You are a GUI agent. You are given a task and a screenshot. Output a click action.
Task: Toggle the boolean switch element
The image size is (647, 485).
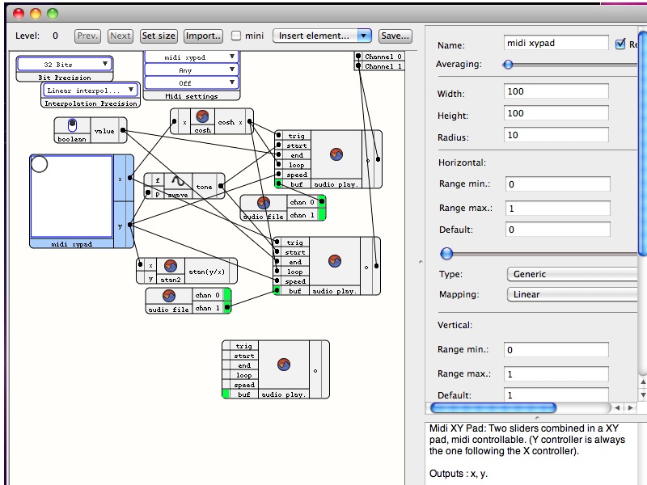tap(72, 125)
